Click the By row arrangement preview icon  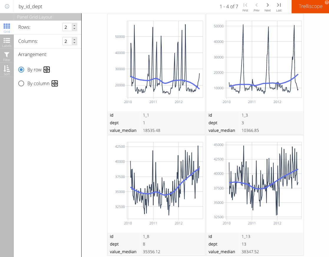(x=46, y=70)
